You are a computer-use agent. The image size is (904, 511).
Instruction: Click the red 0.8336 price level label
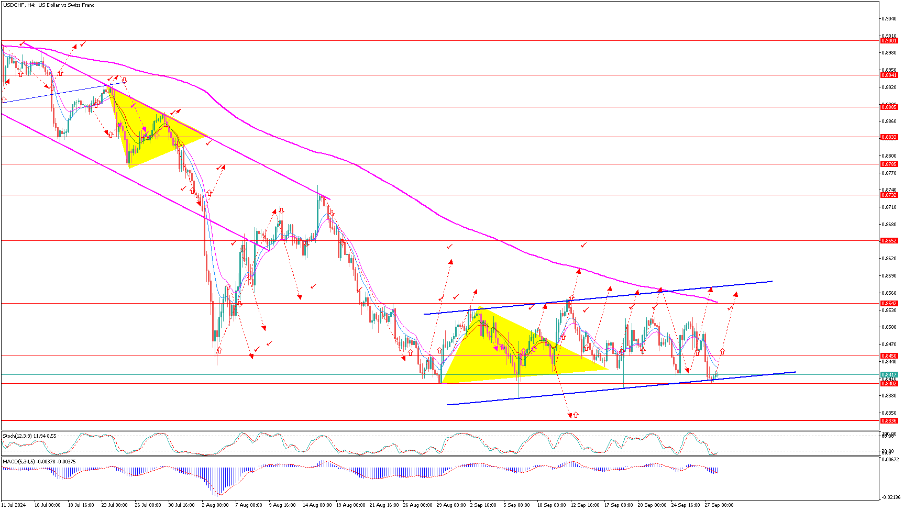click(x=889, y=421)
